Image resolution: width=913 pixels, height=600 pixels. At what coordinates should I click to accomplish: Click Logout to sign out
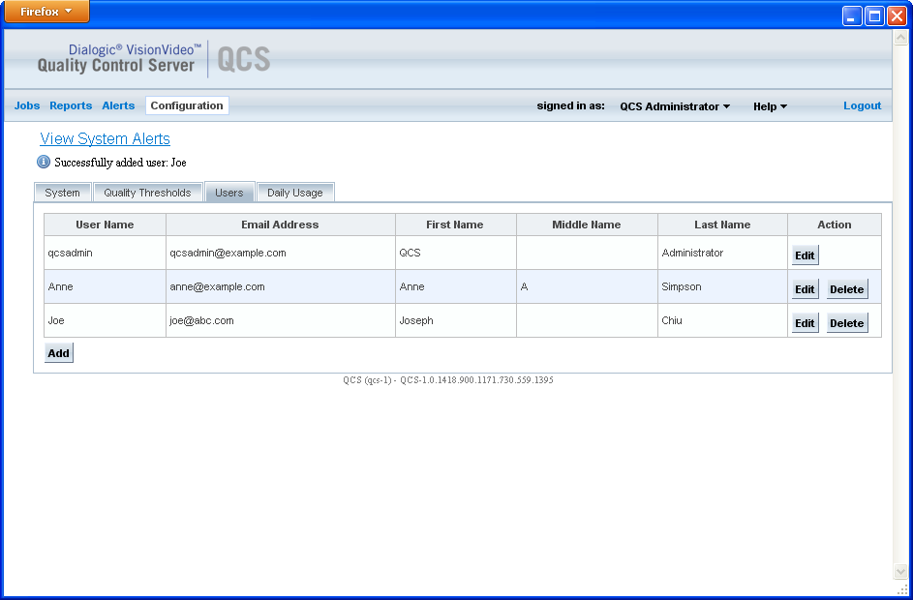[861, 105]
